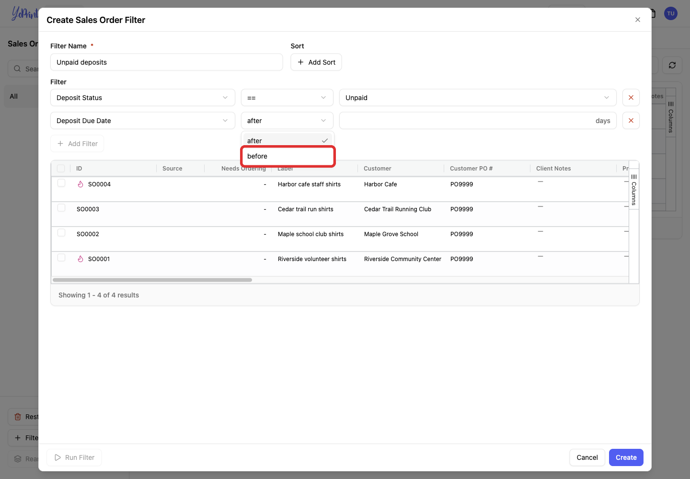Screen dimensions: 690x479
Task: Open the == operator dropdown
Action: pos(287,98)
